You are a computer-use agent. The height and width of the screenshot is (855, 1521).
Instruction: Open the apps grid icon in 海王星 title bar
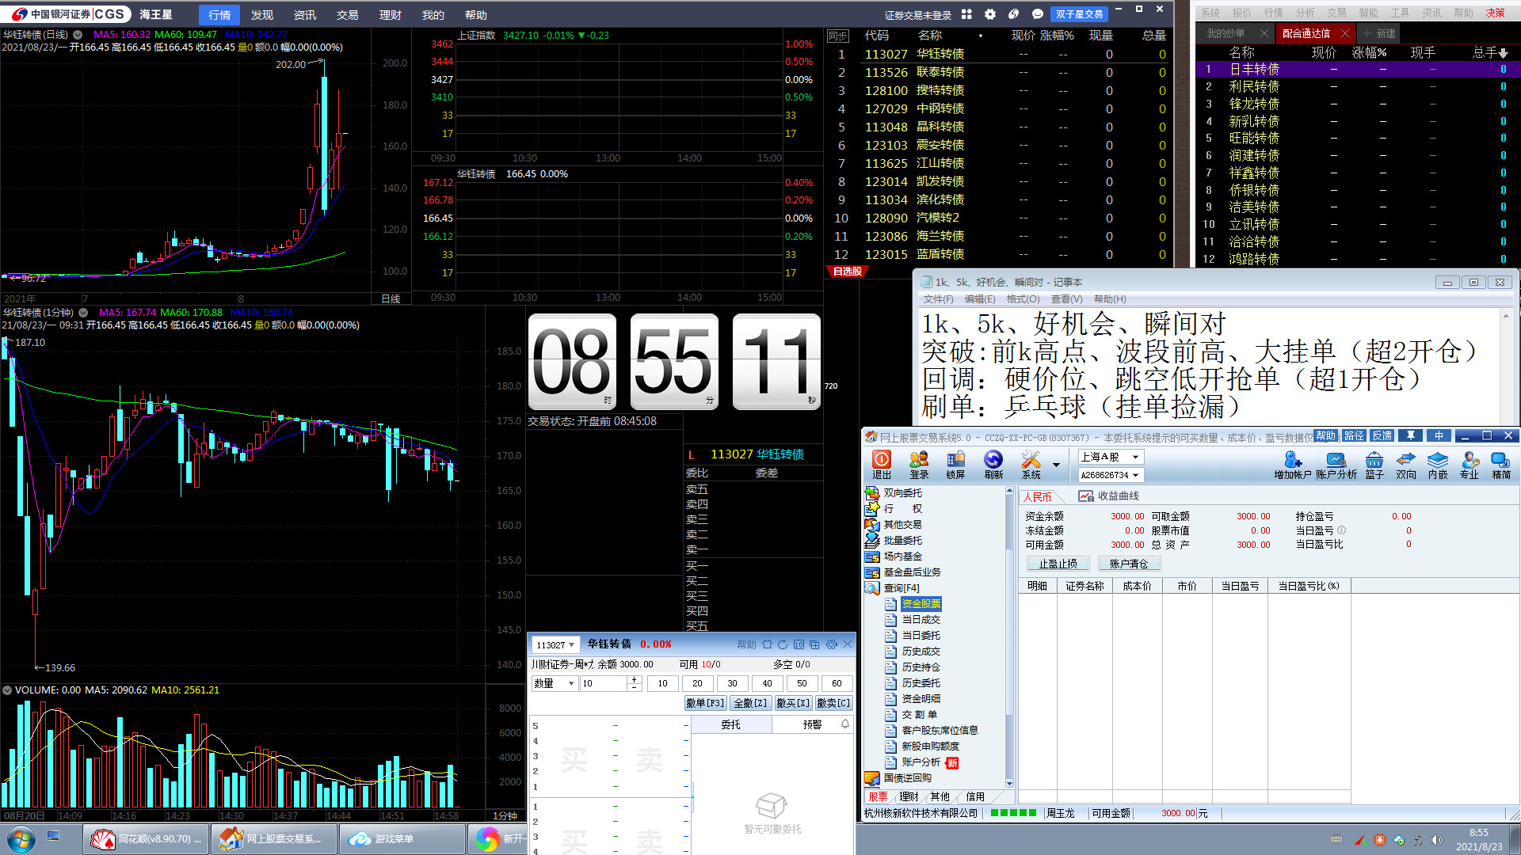966,14
